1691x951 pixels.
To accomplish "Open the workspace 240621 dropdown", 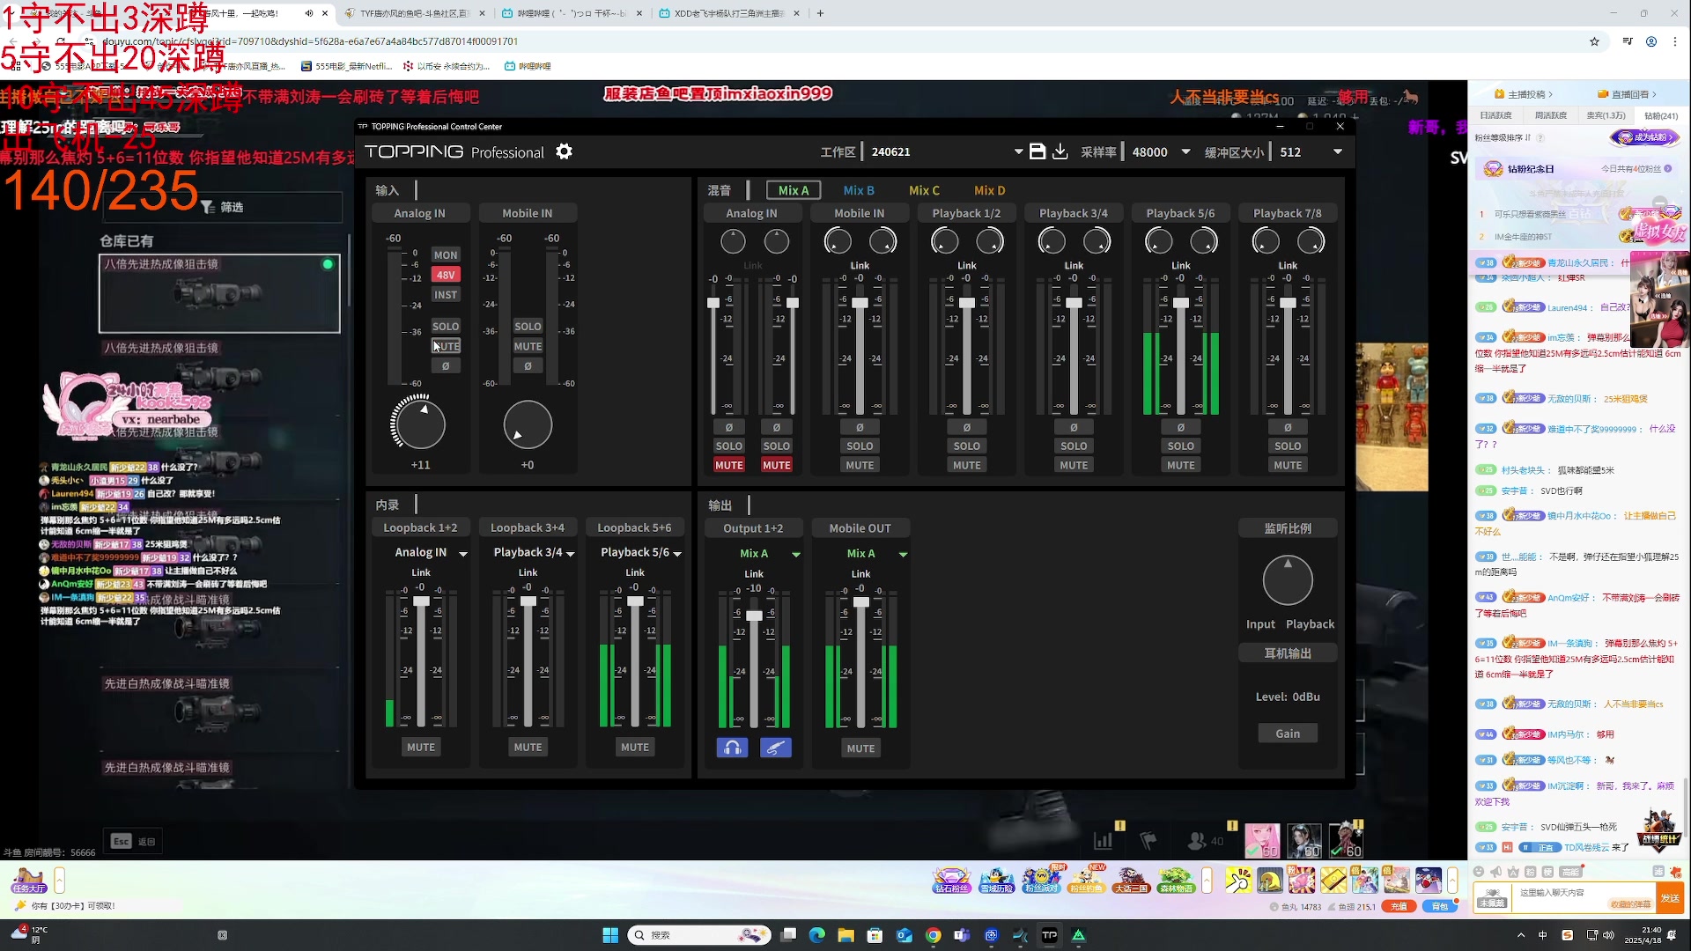I will pos(1018,151).
